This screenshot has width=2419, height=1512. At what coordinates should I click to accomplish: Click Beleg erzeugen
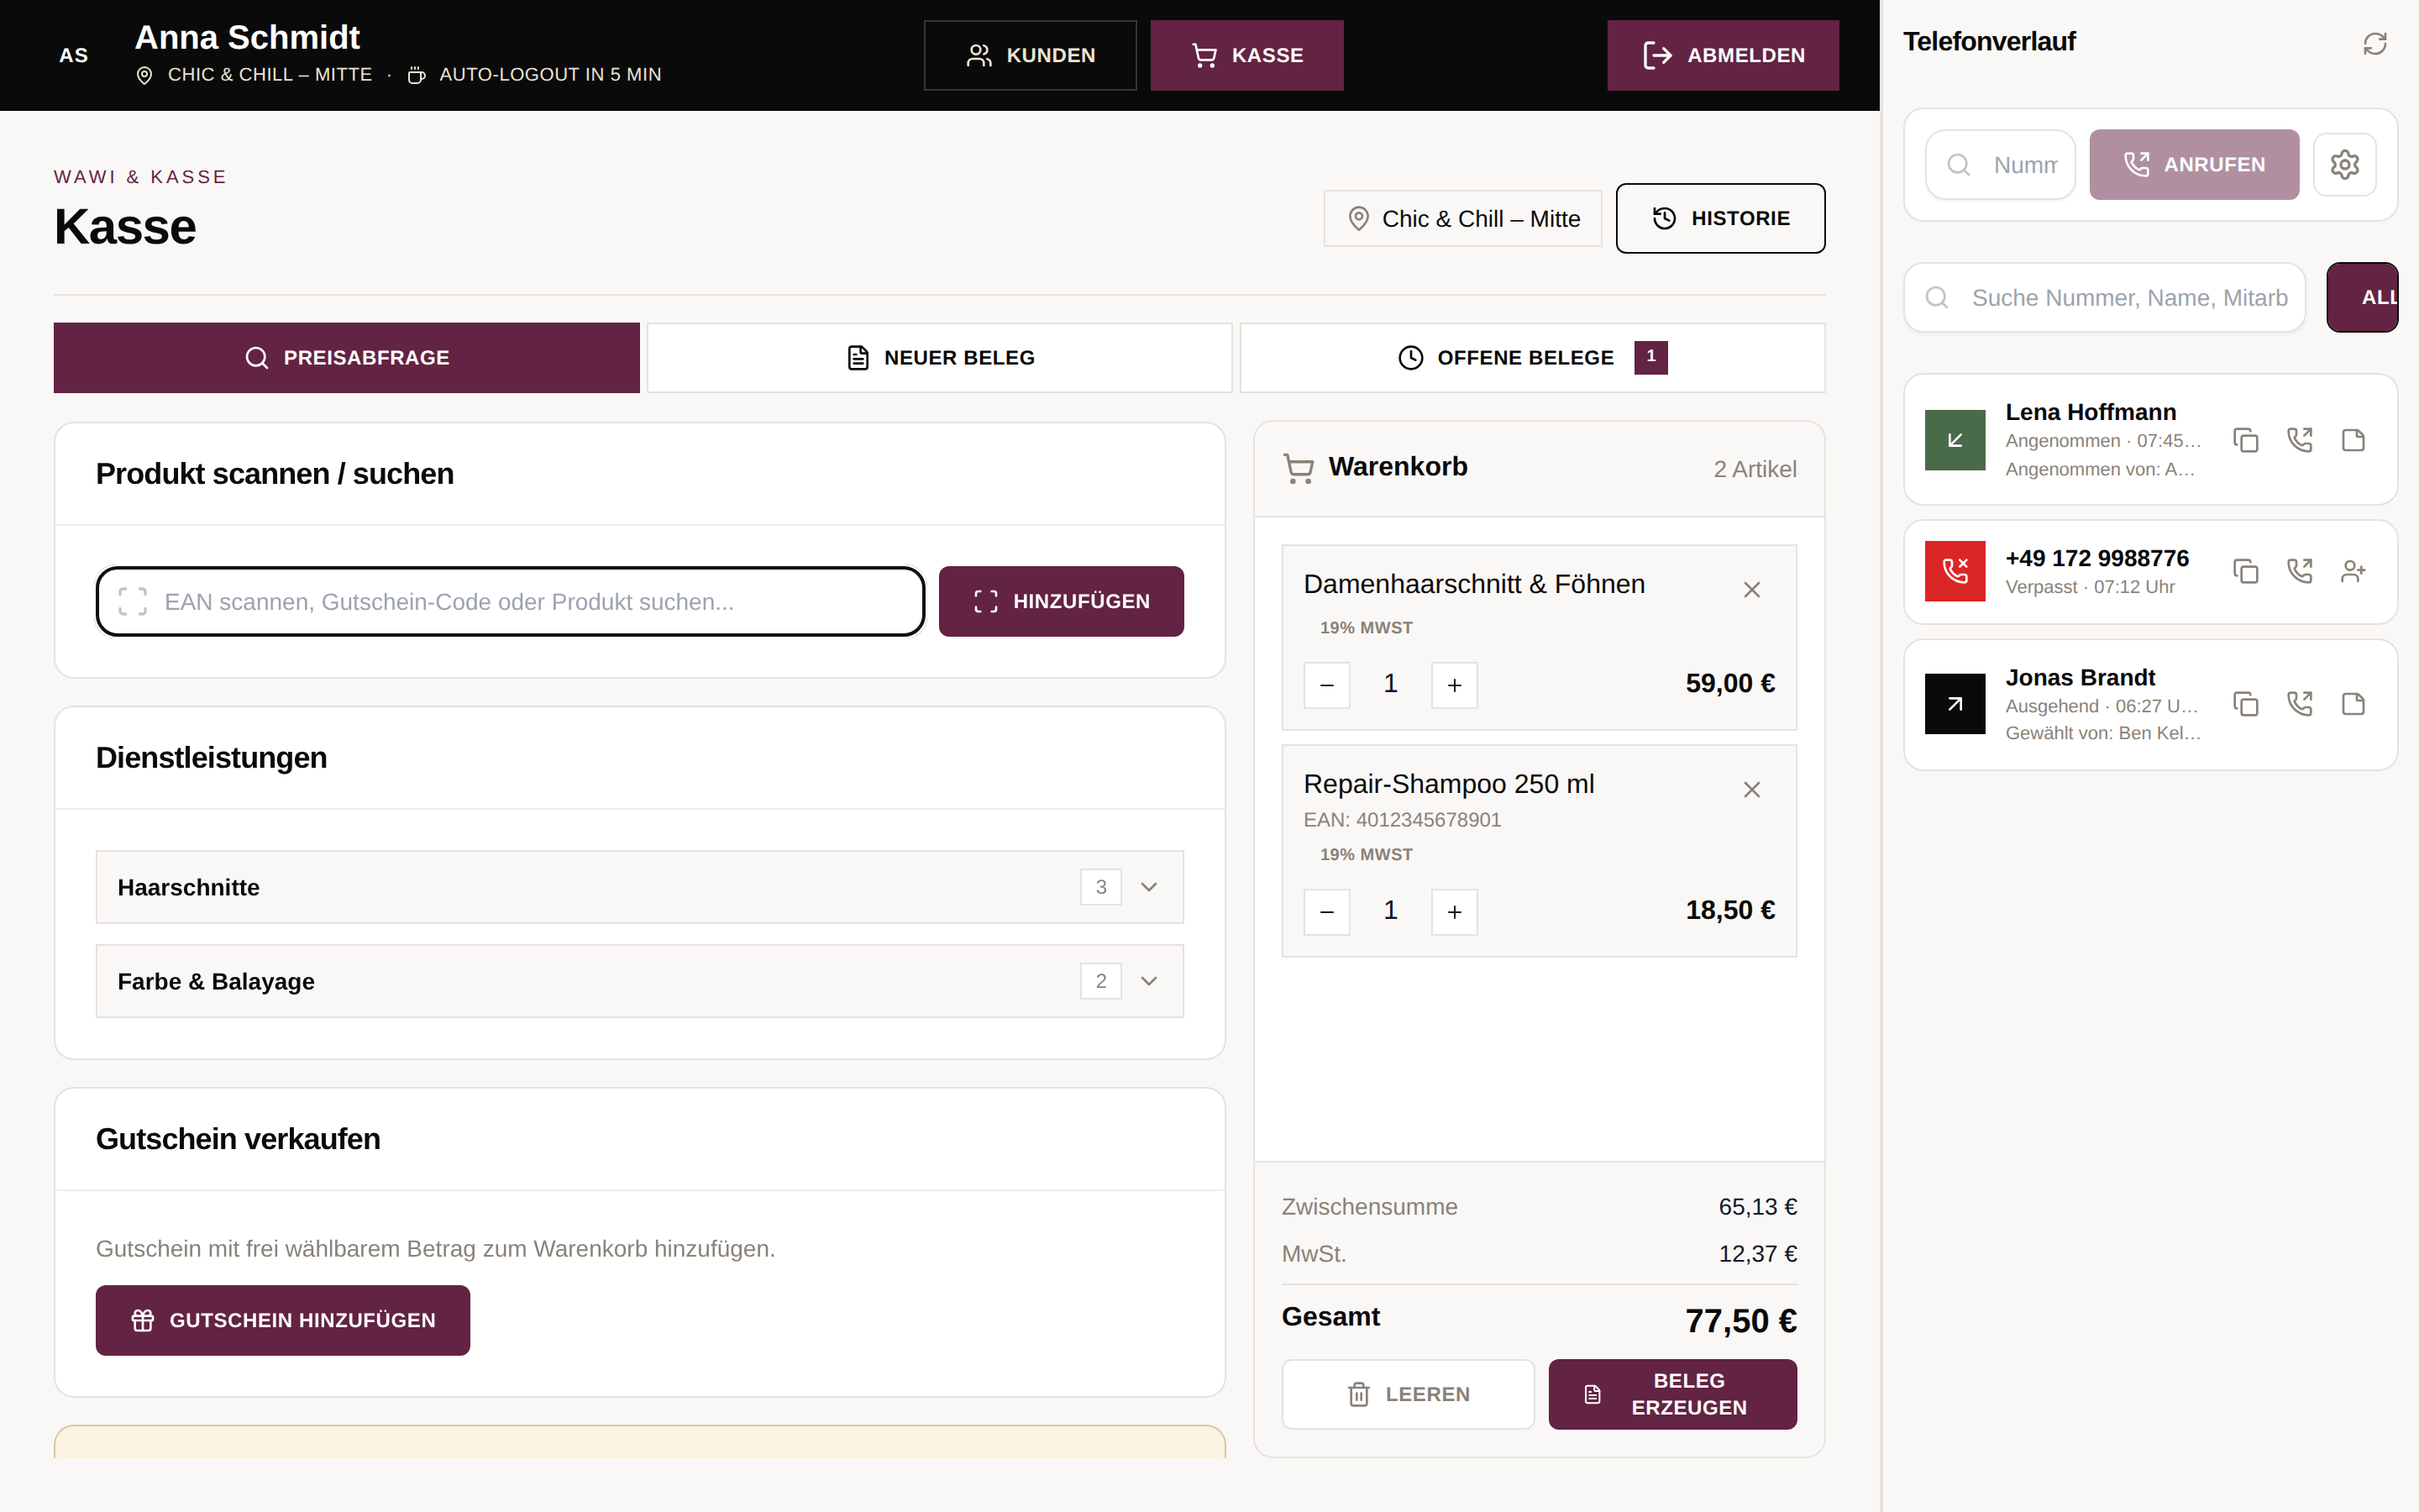(1672, 1394)
